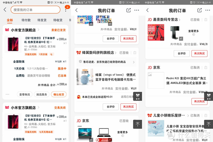This screenshot has height=142, width=213.
Task: Open 小米官方旗舰店 store of shipped order
Action: [23, 30]
